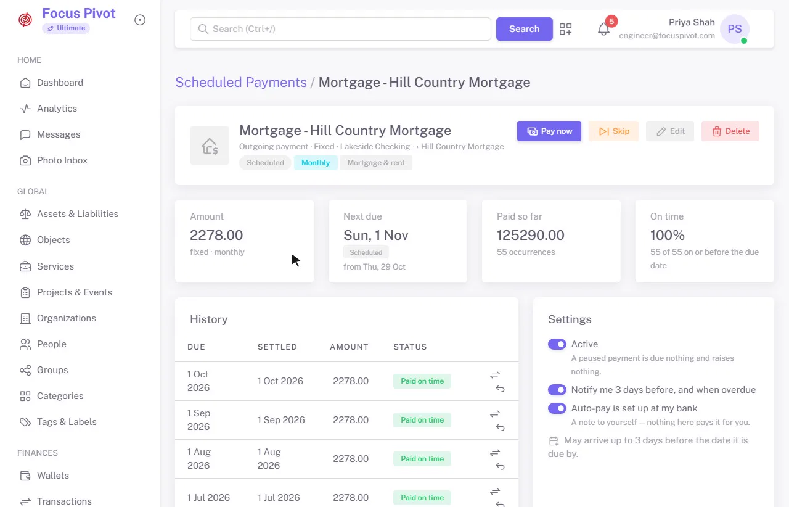Click the mortgage house icon tile
This screenshot has height=507, width=789.
tap(210, 146)
